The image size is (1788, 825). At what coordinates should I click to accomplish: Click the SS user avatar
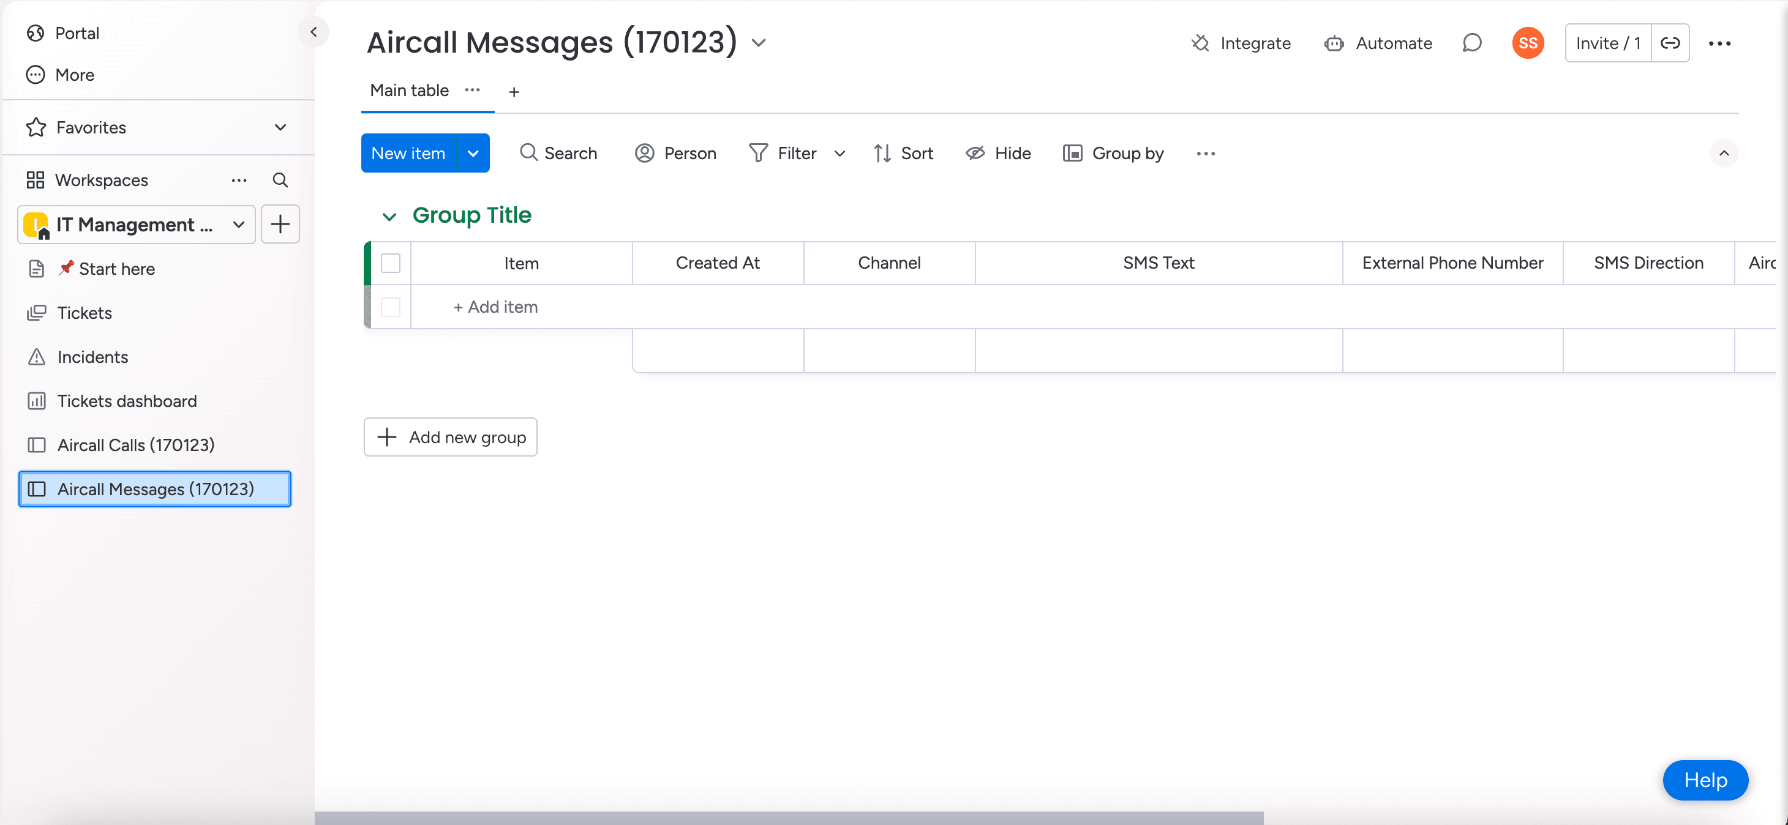tap(1527, 43)
